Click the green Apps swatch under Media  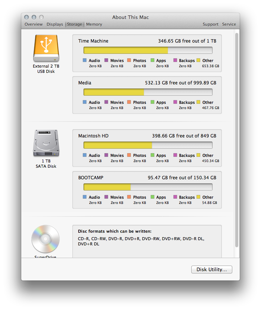tap(152, 102)
